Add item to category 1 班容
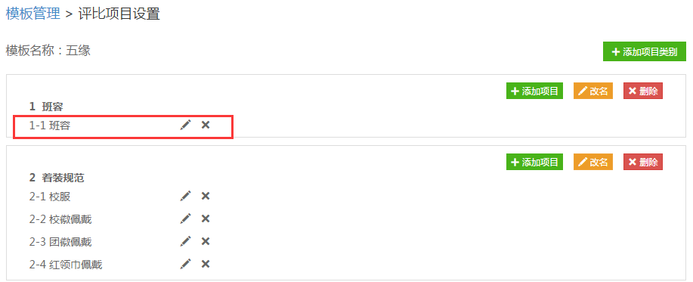 [x=534, y=91]
